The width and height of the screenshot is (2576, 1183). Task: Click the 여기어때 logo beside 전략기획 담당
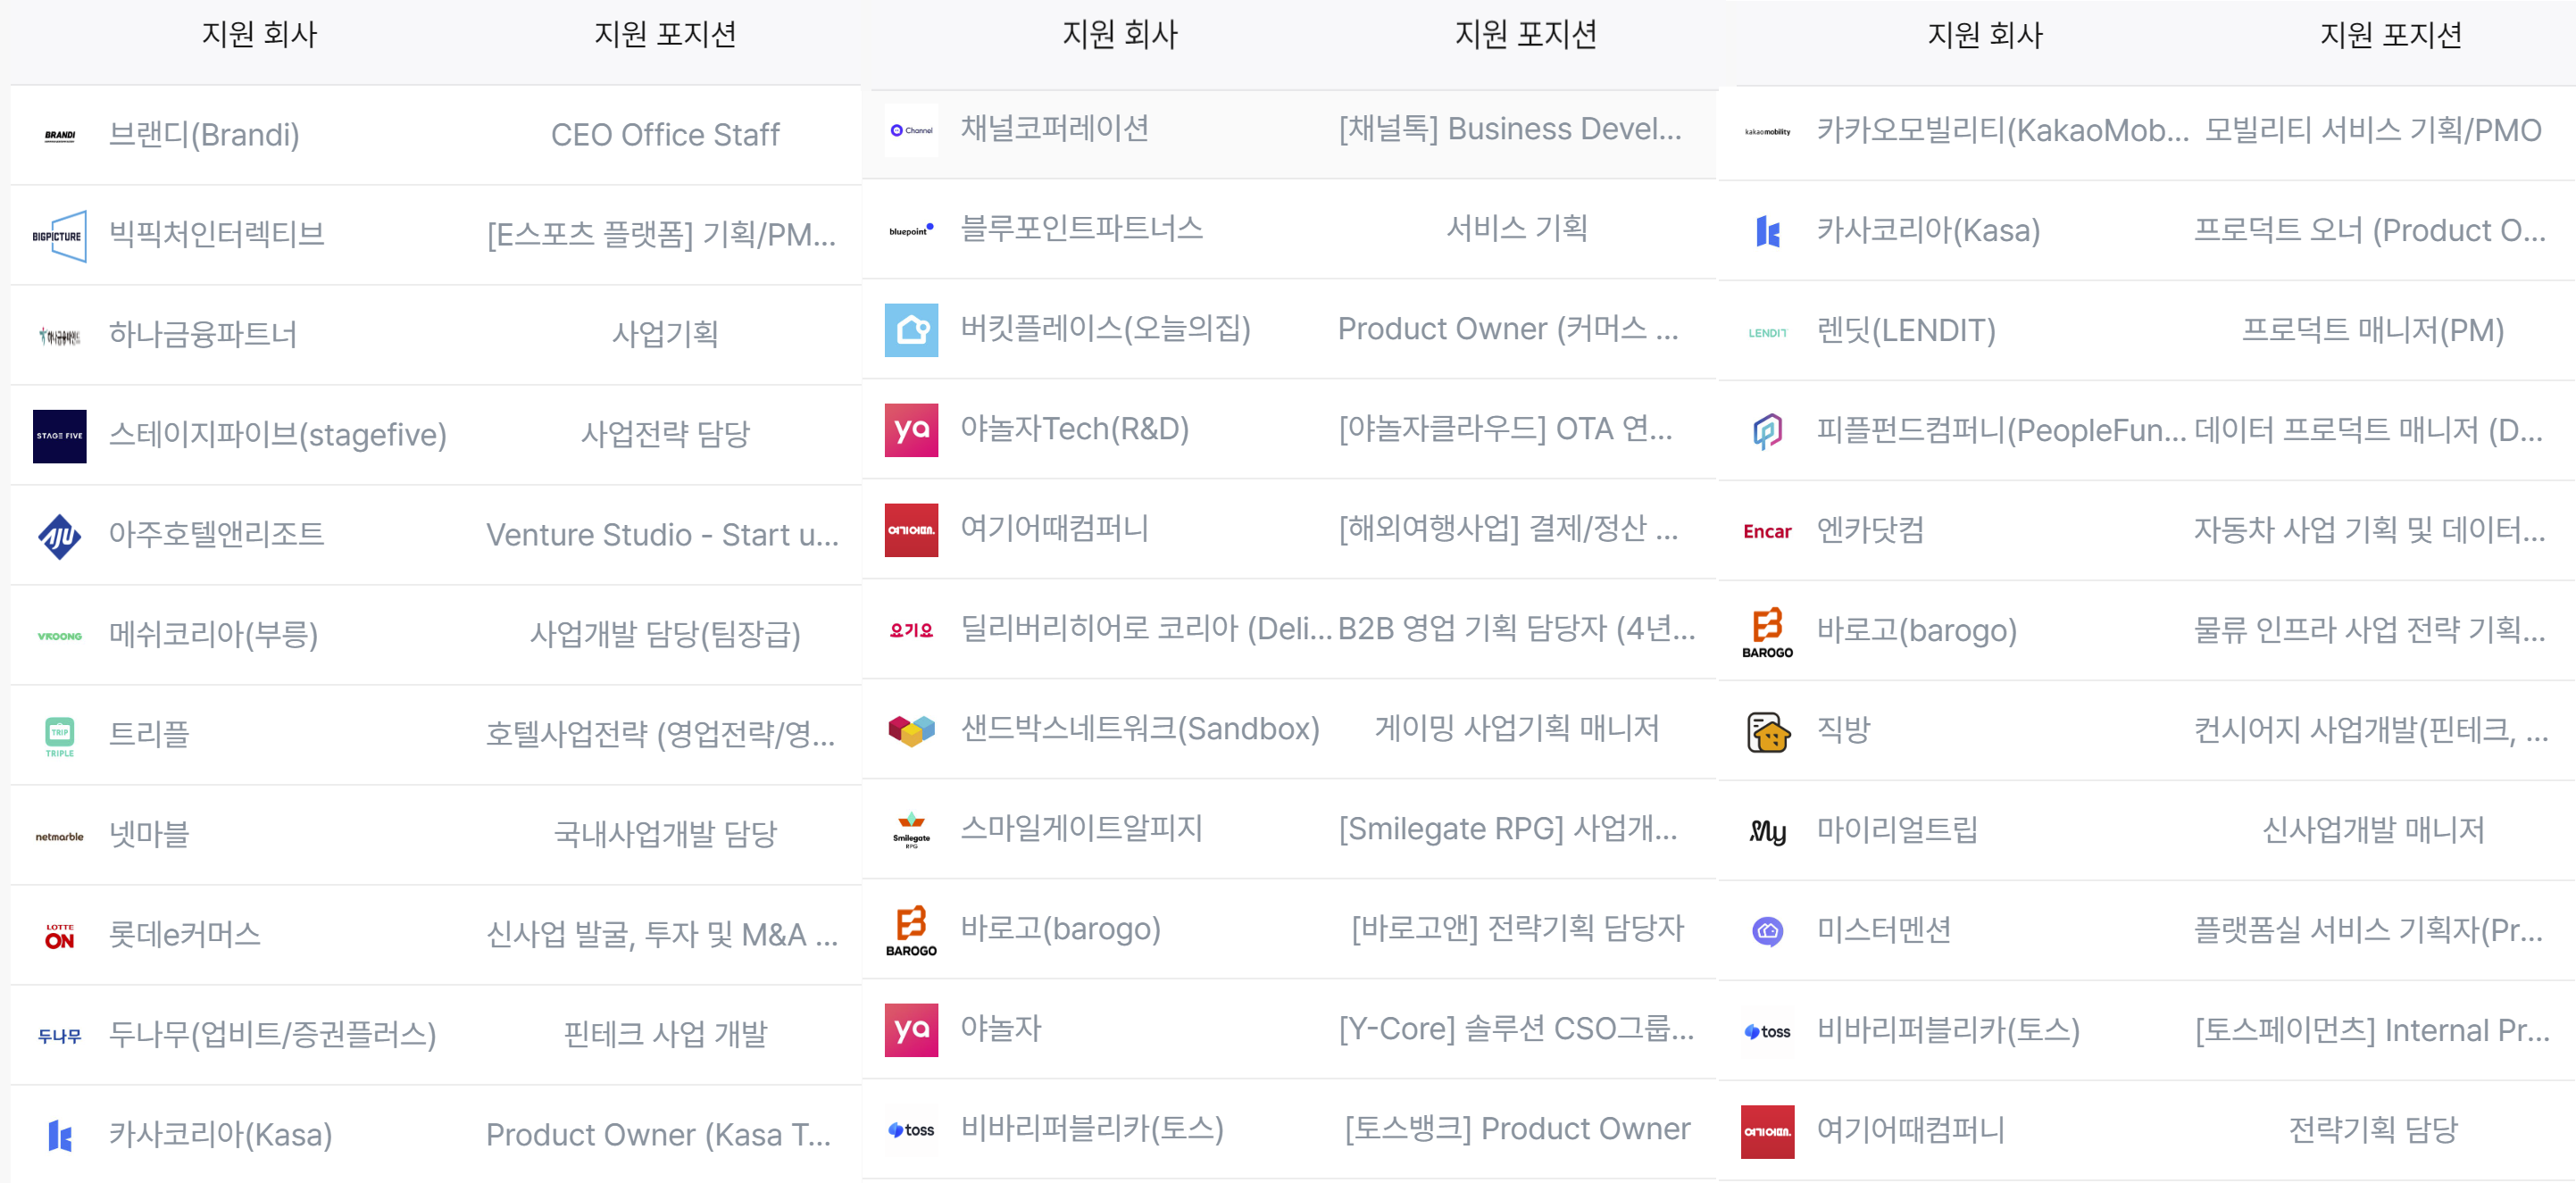(x=1767, y=1132)
